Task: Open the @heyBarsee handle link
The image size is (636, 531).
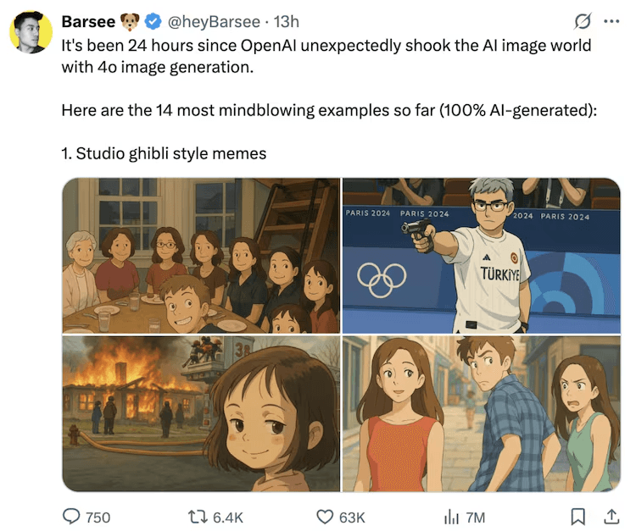Action: (x=214, y=21)
